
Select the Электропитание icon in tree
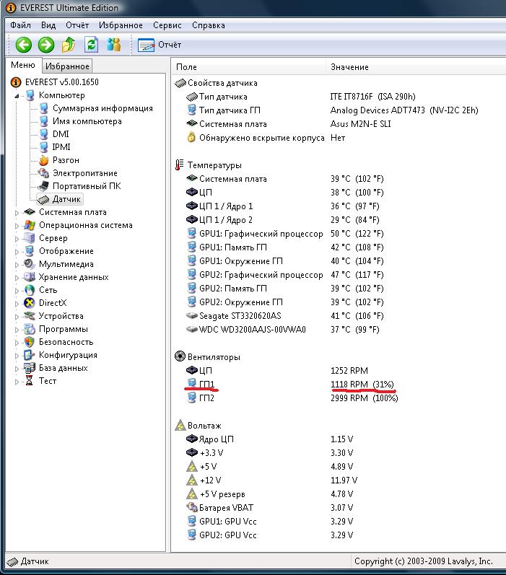coord(43,173)
